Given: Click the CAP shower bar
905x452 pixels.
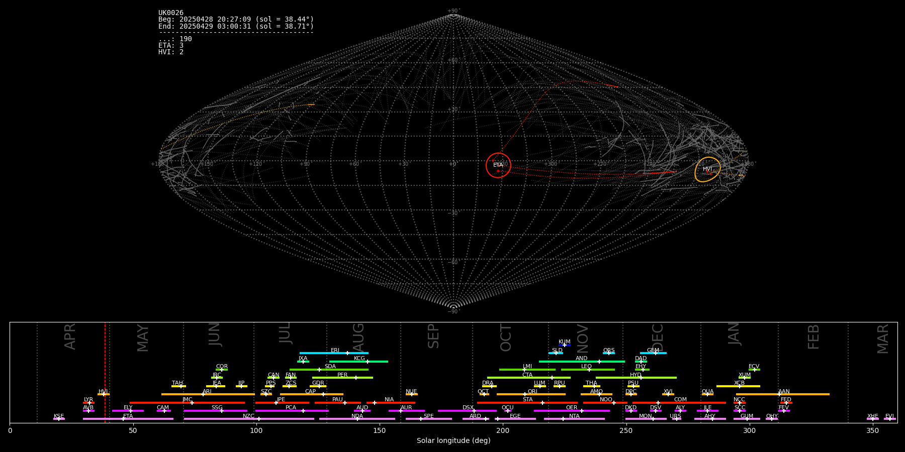Looking at the screenshot, I should 312,394.
